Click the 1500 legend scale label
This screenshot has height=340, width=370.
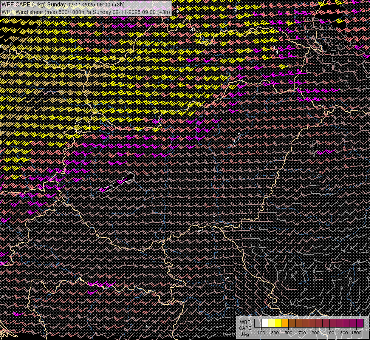(x=356, y=333)
